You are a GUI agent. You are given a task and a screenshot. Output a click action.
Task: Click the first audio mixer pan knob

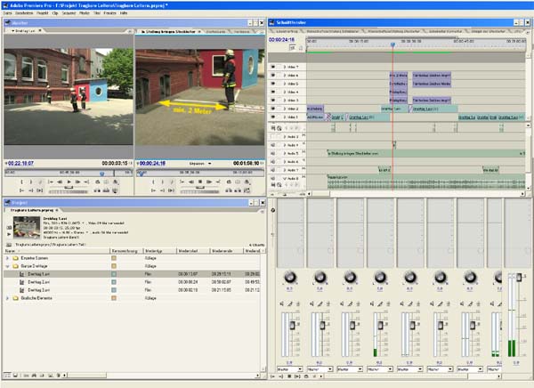pyautogui.click(x=290, y=277)
